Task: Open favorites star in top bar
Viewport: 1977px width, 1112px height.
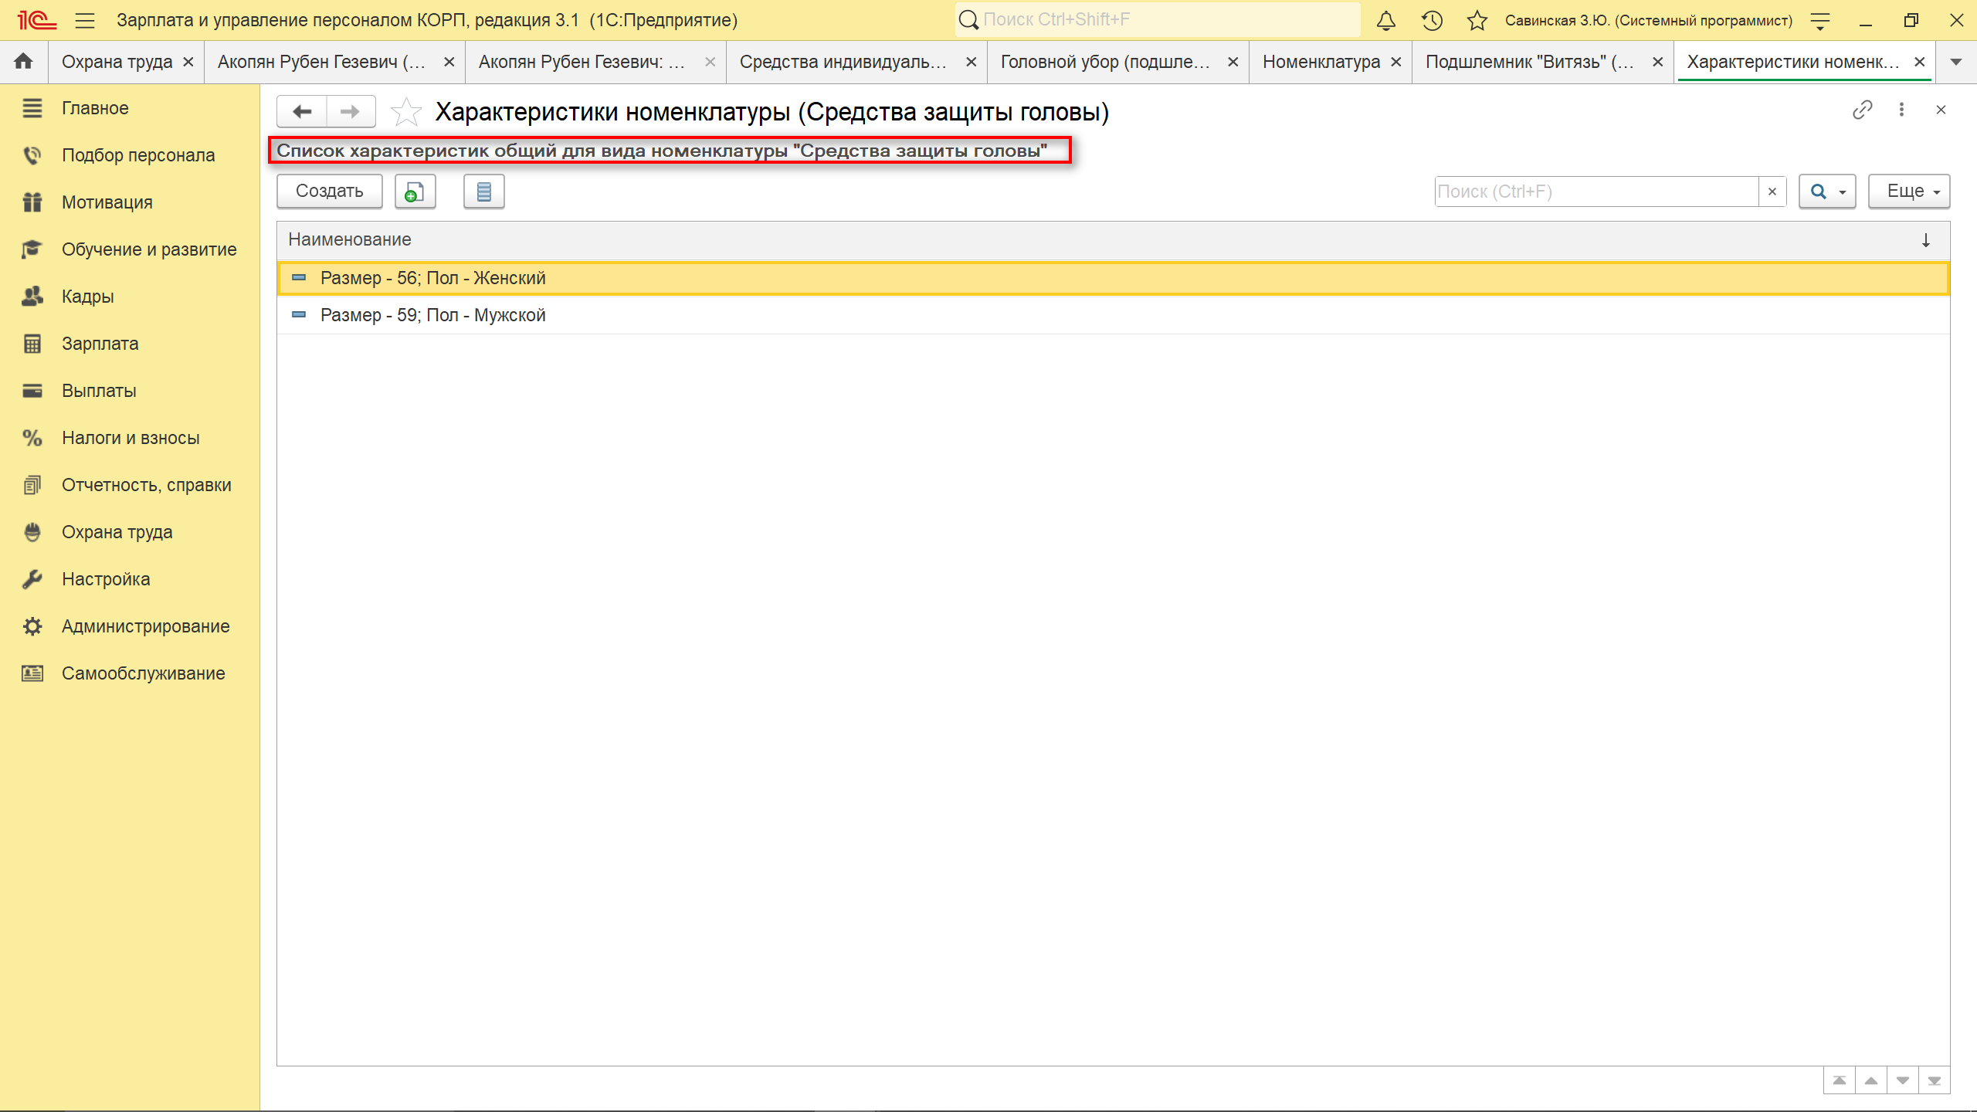Action: click(x=1477, y=21)
